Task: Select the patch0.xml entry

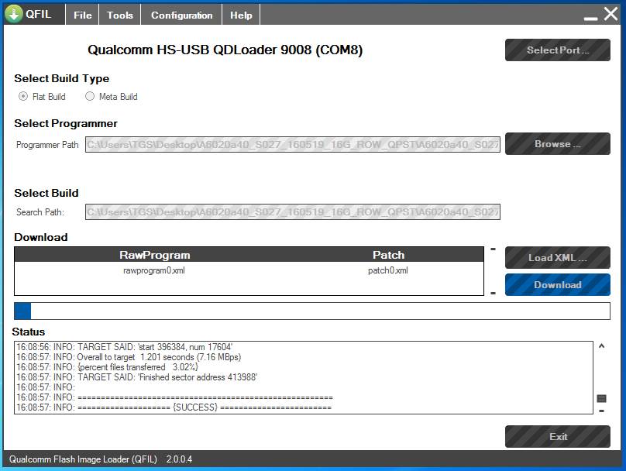Action: tap(388, 270)
